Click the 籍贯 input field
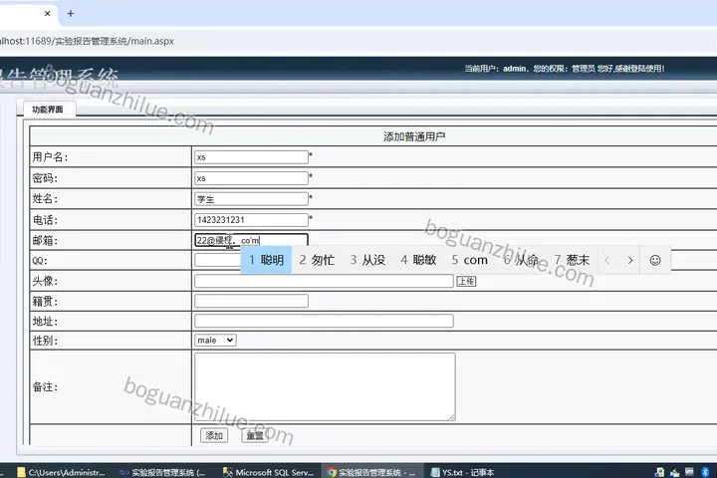 click(251, 301)
